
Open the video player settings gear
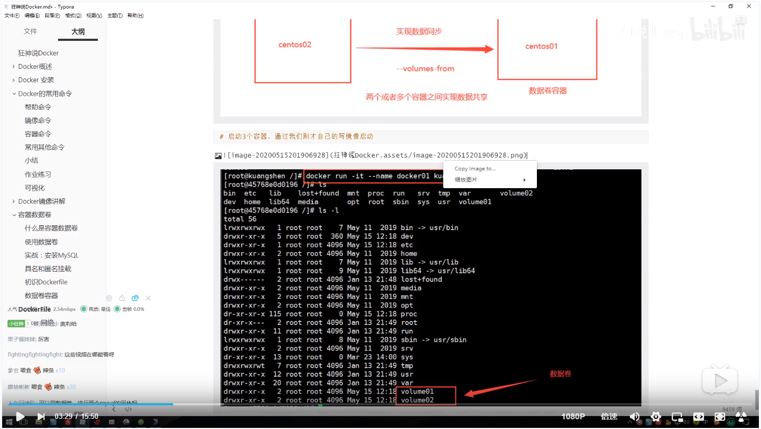click(x=656, y=417)
